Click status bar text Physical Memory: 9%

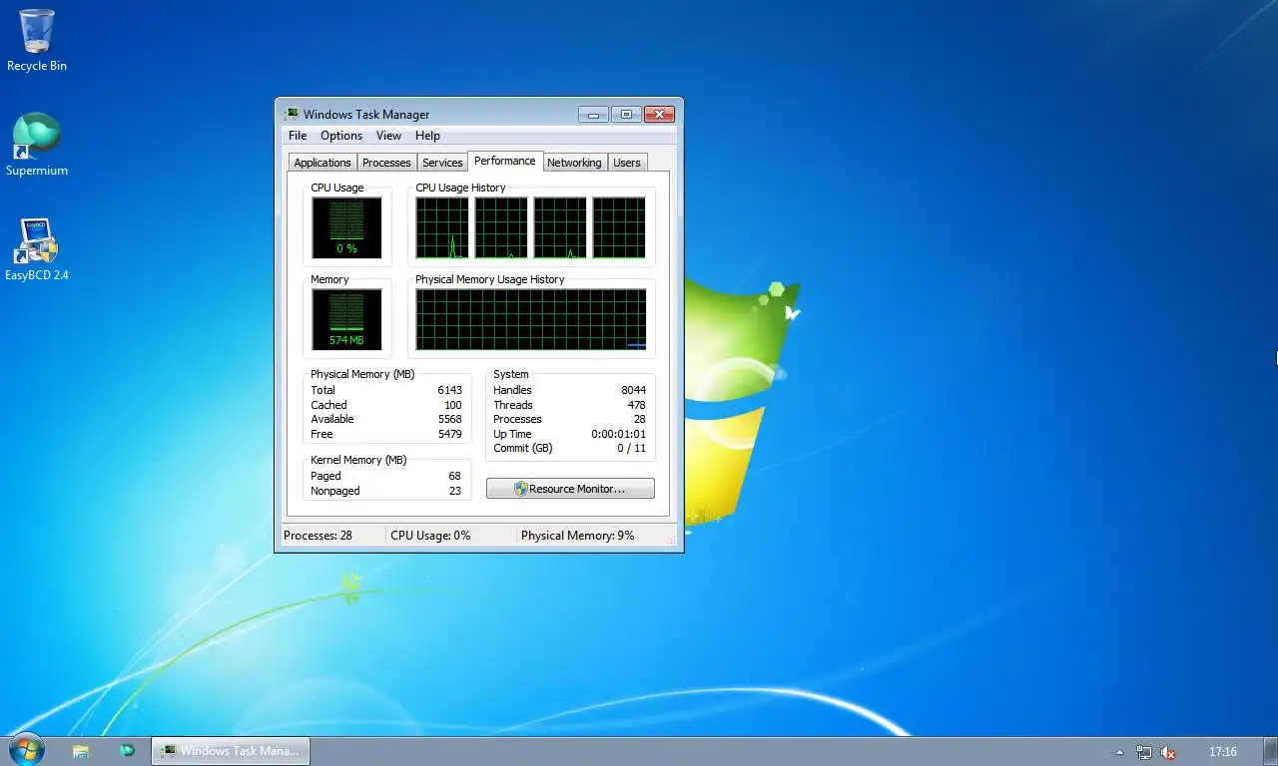click(x=577, y=536)
